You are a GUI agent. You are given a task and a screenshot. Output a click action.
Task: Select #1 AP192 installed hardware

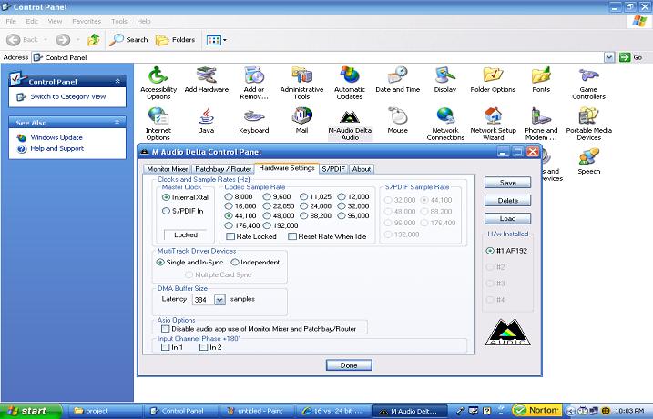(x=506, y=251)
